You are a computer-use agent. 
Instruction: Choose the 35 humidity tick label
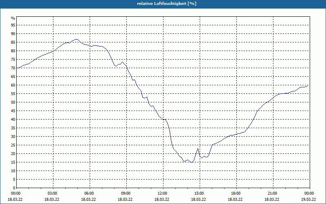[13, 128]
